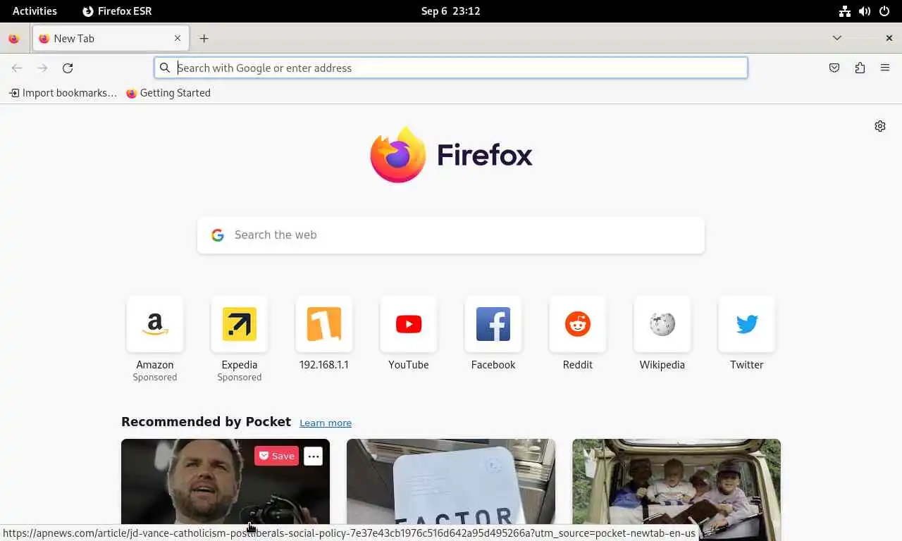Open the power icon in top bar
902x541 pixels.
pyautogui.click(x=884, y=11)
